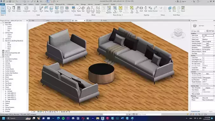The width and height of the screenshot is (215, 121).
Task: Toggle the Sun Path checkbox
Action: pos(203,53)
